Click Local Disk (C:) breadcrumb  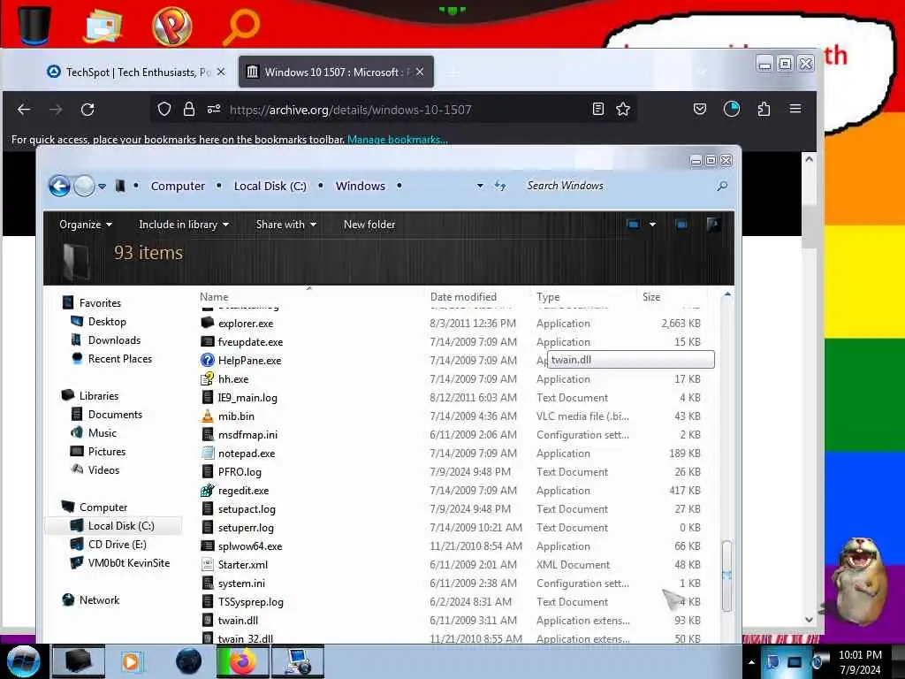(270, 186)
